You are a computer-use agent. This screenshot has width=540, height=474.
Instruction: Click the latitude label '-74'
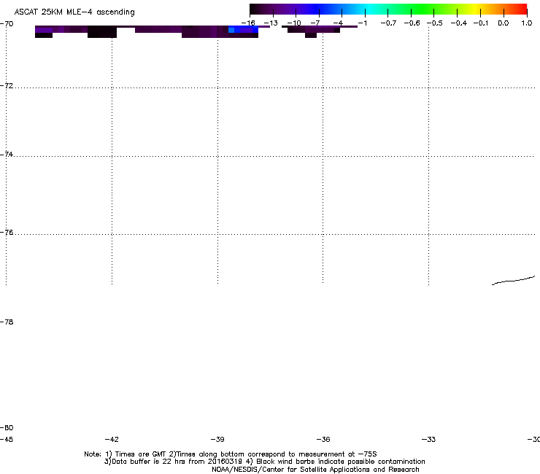[7, 154]
